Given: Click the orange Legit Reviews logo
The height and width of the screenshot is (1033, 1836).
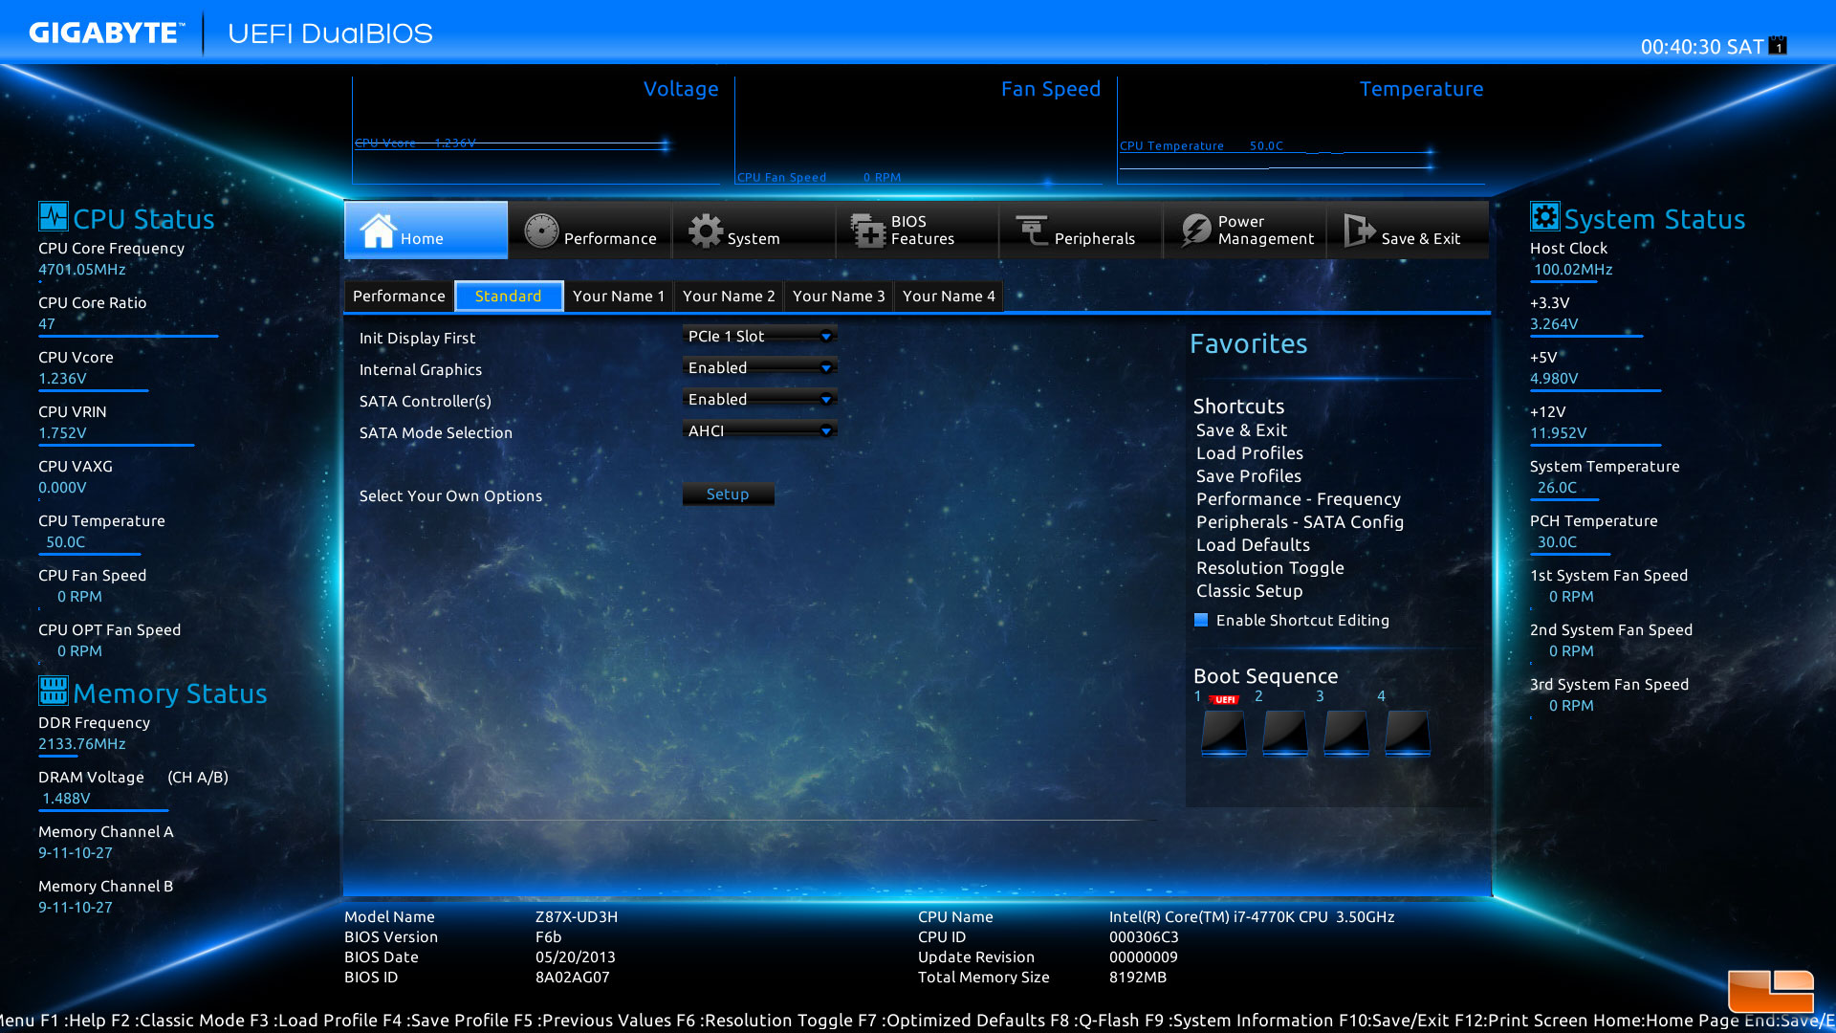Looking at the screenshot, I should click(1771, 991).
